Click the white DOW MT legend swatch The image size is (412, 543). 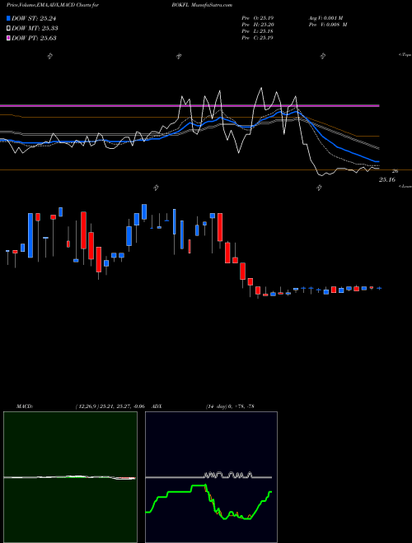[x=8, y=29]
